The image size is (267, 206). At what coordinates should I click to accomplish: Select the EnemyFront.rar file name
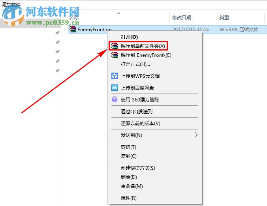coord(95,30)
